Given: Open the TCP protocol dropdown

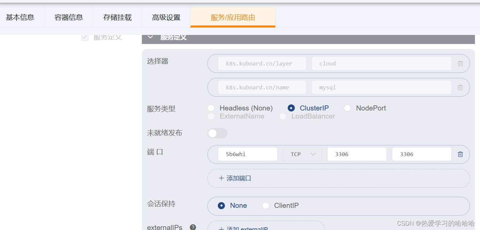Looking at the screenshot, I should click(x=302, y=154).
